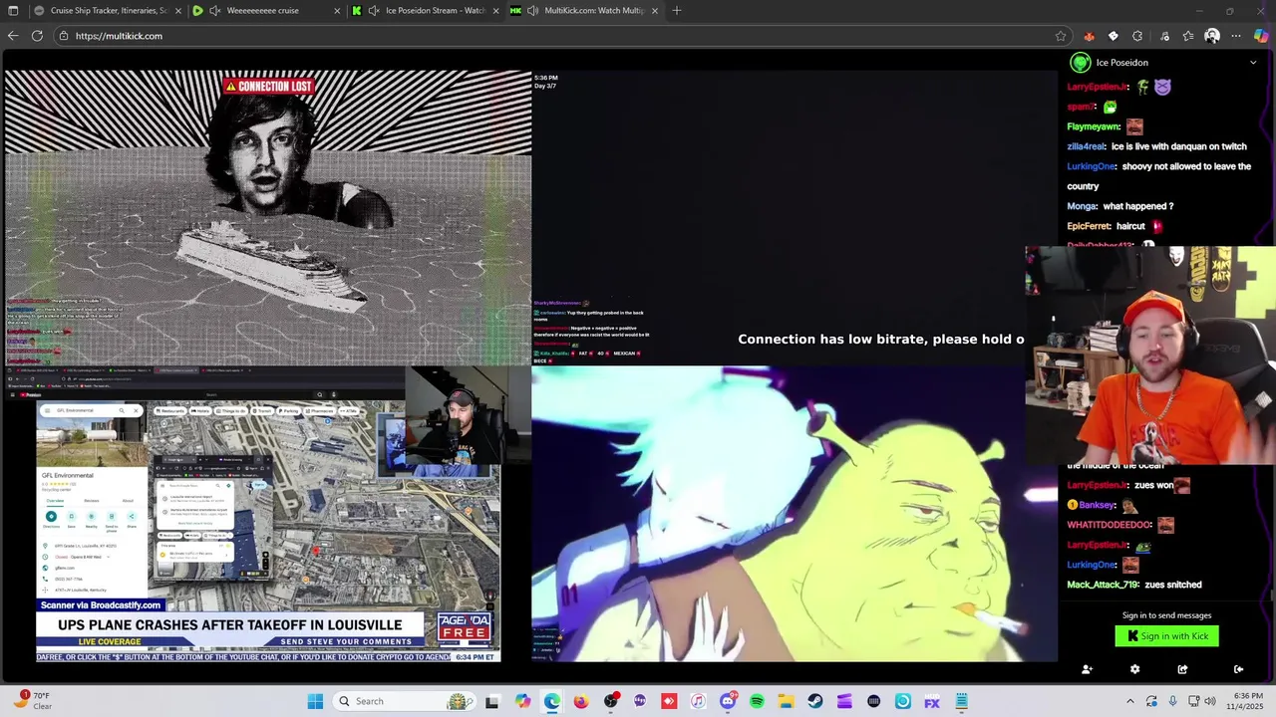1276x717 pixels.
Task: Click the UPS plane crash Louisville stream
Action: tap(267, 515)
